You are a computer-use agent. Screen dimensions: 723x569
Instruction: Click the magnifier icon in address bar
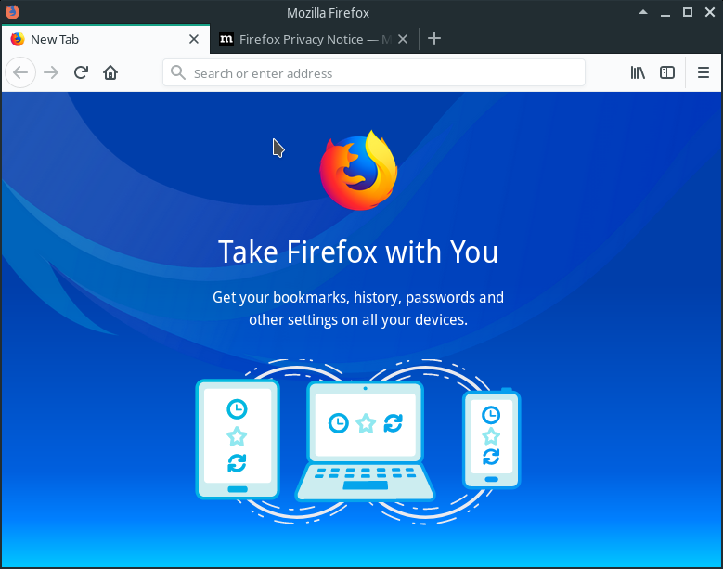(x=178, y=72)
